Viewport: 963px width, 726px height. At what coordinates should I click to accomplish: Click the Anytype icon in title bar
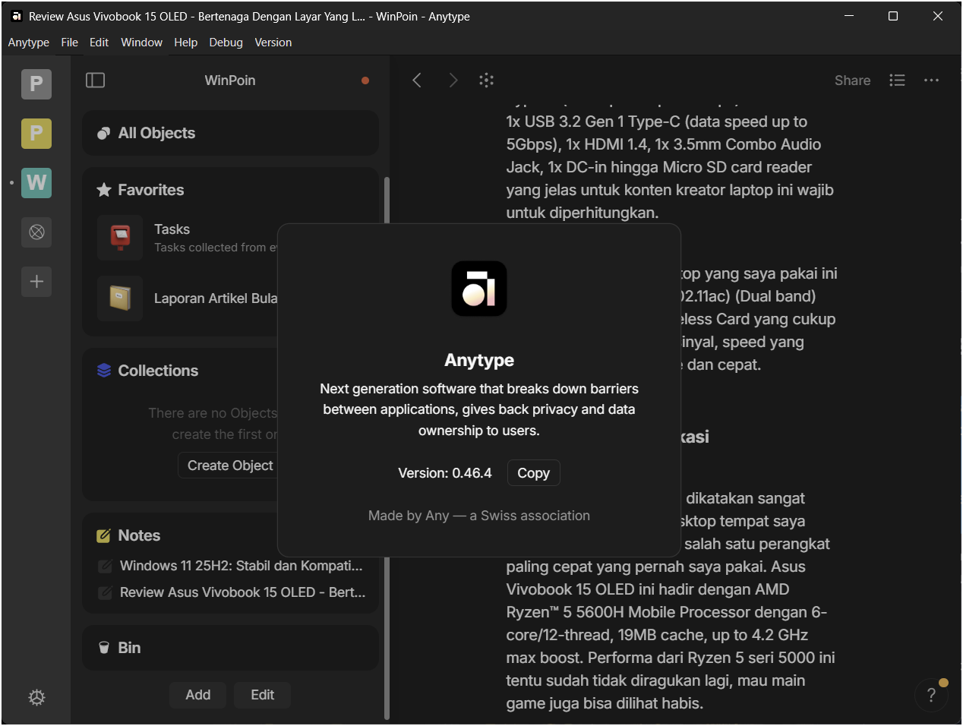(x=17, y=16)
